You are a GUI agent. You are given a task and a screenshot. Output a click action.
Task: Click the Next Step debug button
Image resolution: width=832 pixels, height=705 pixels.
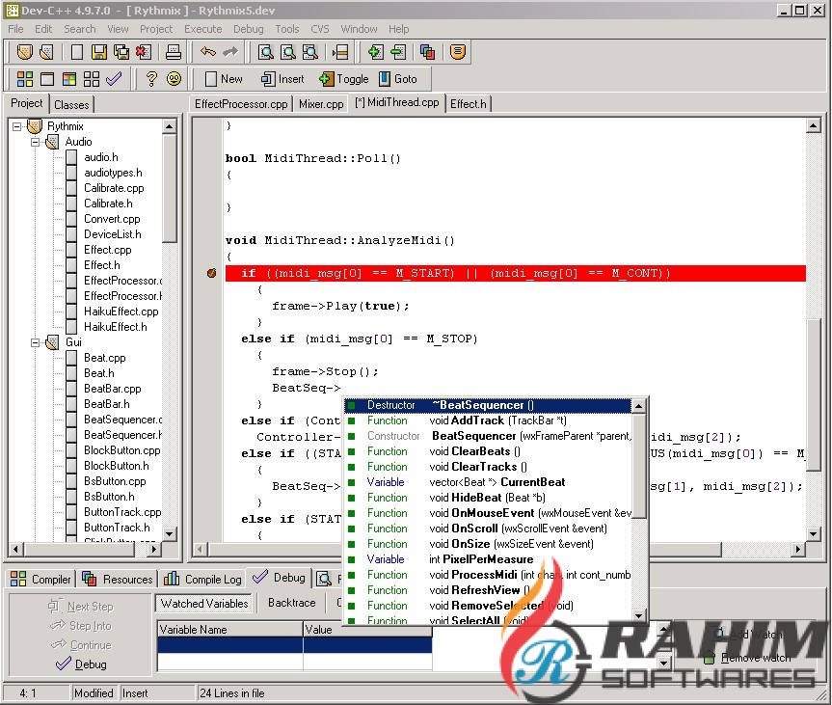[x=81, y=607]
